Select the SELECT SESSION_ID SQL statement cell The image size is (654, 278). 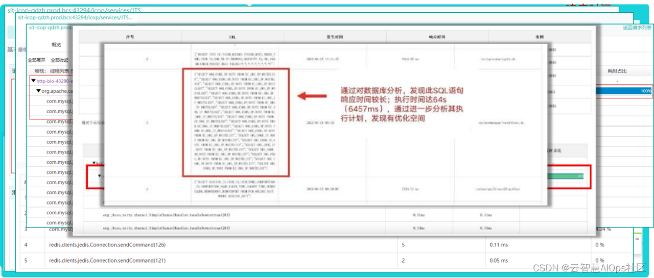pos(237,188)
